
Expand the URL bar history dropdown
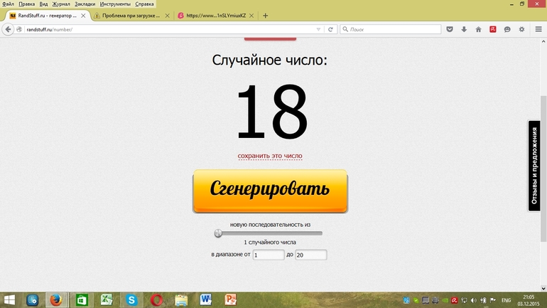pos(318,29)
